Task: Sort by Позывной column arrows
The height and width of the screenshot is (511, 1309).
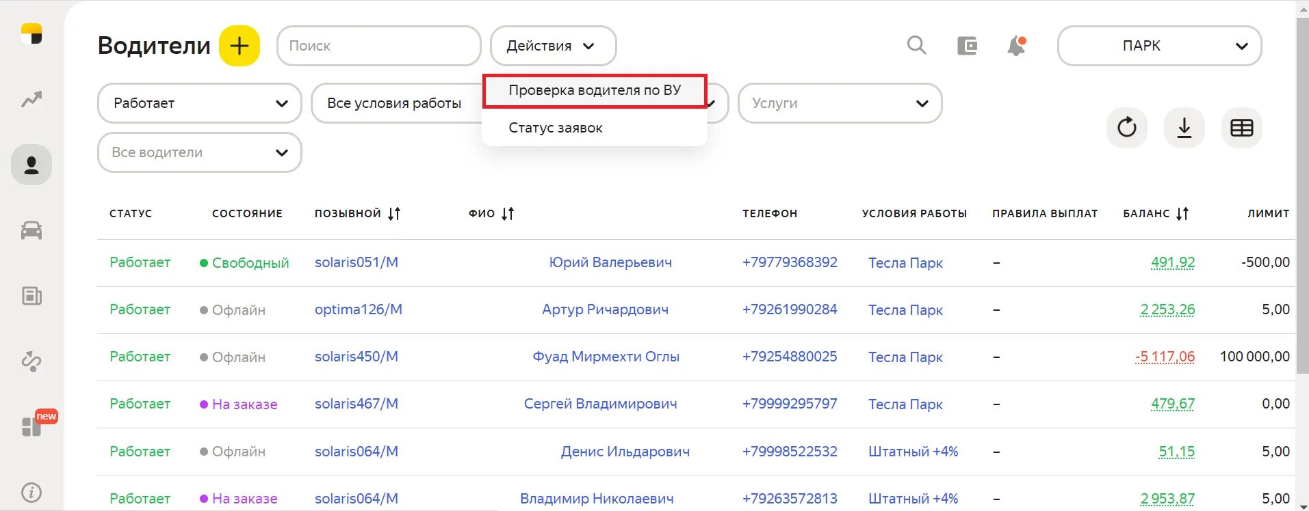Action: [394, 214]
